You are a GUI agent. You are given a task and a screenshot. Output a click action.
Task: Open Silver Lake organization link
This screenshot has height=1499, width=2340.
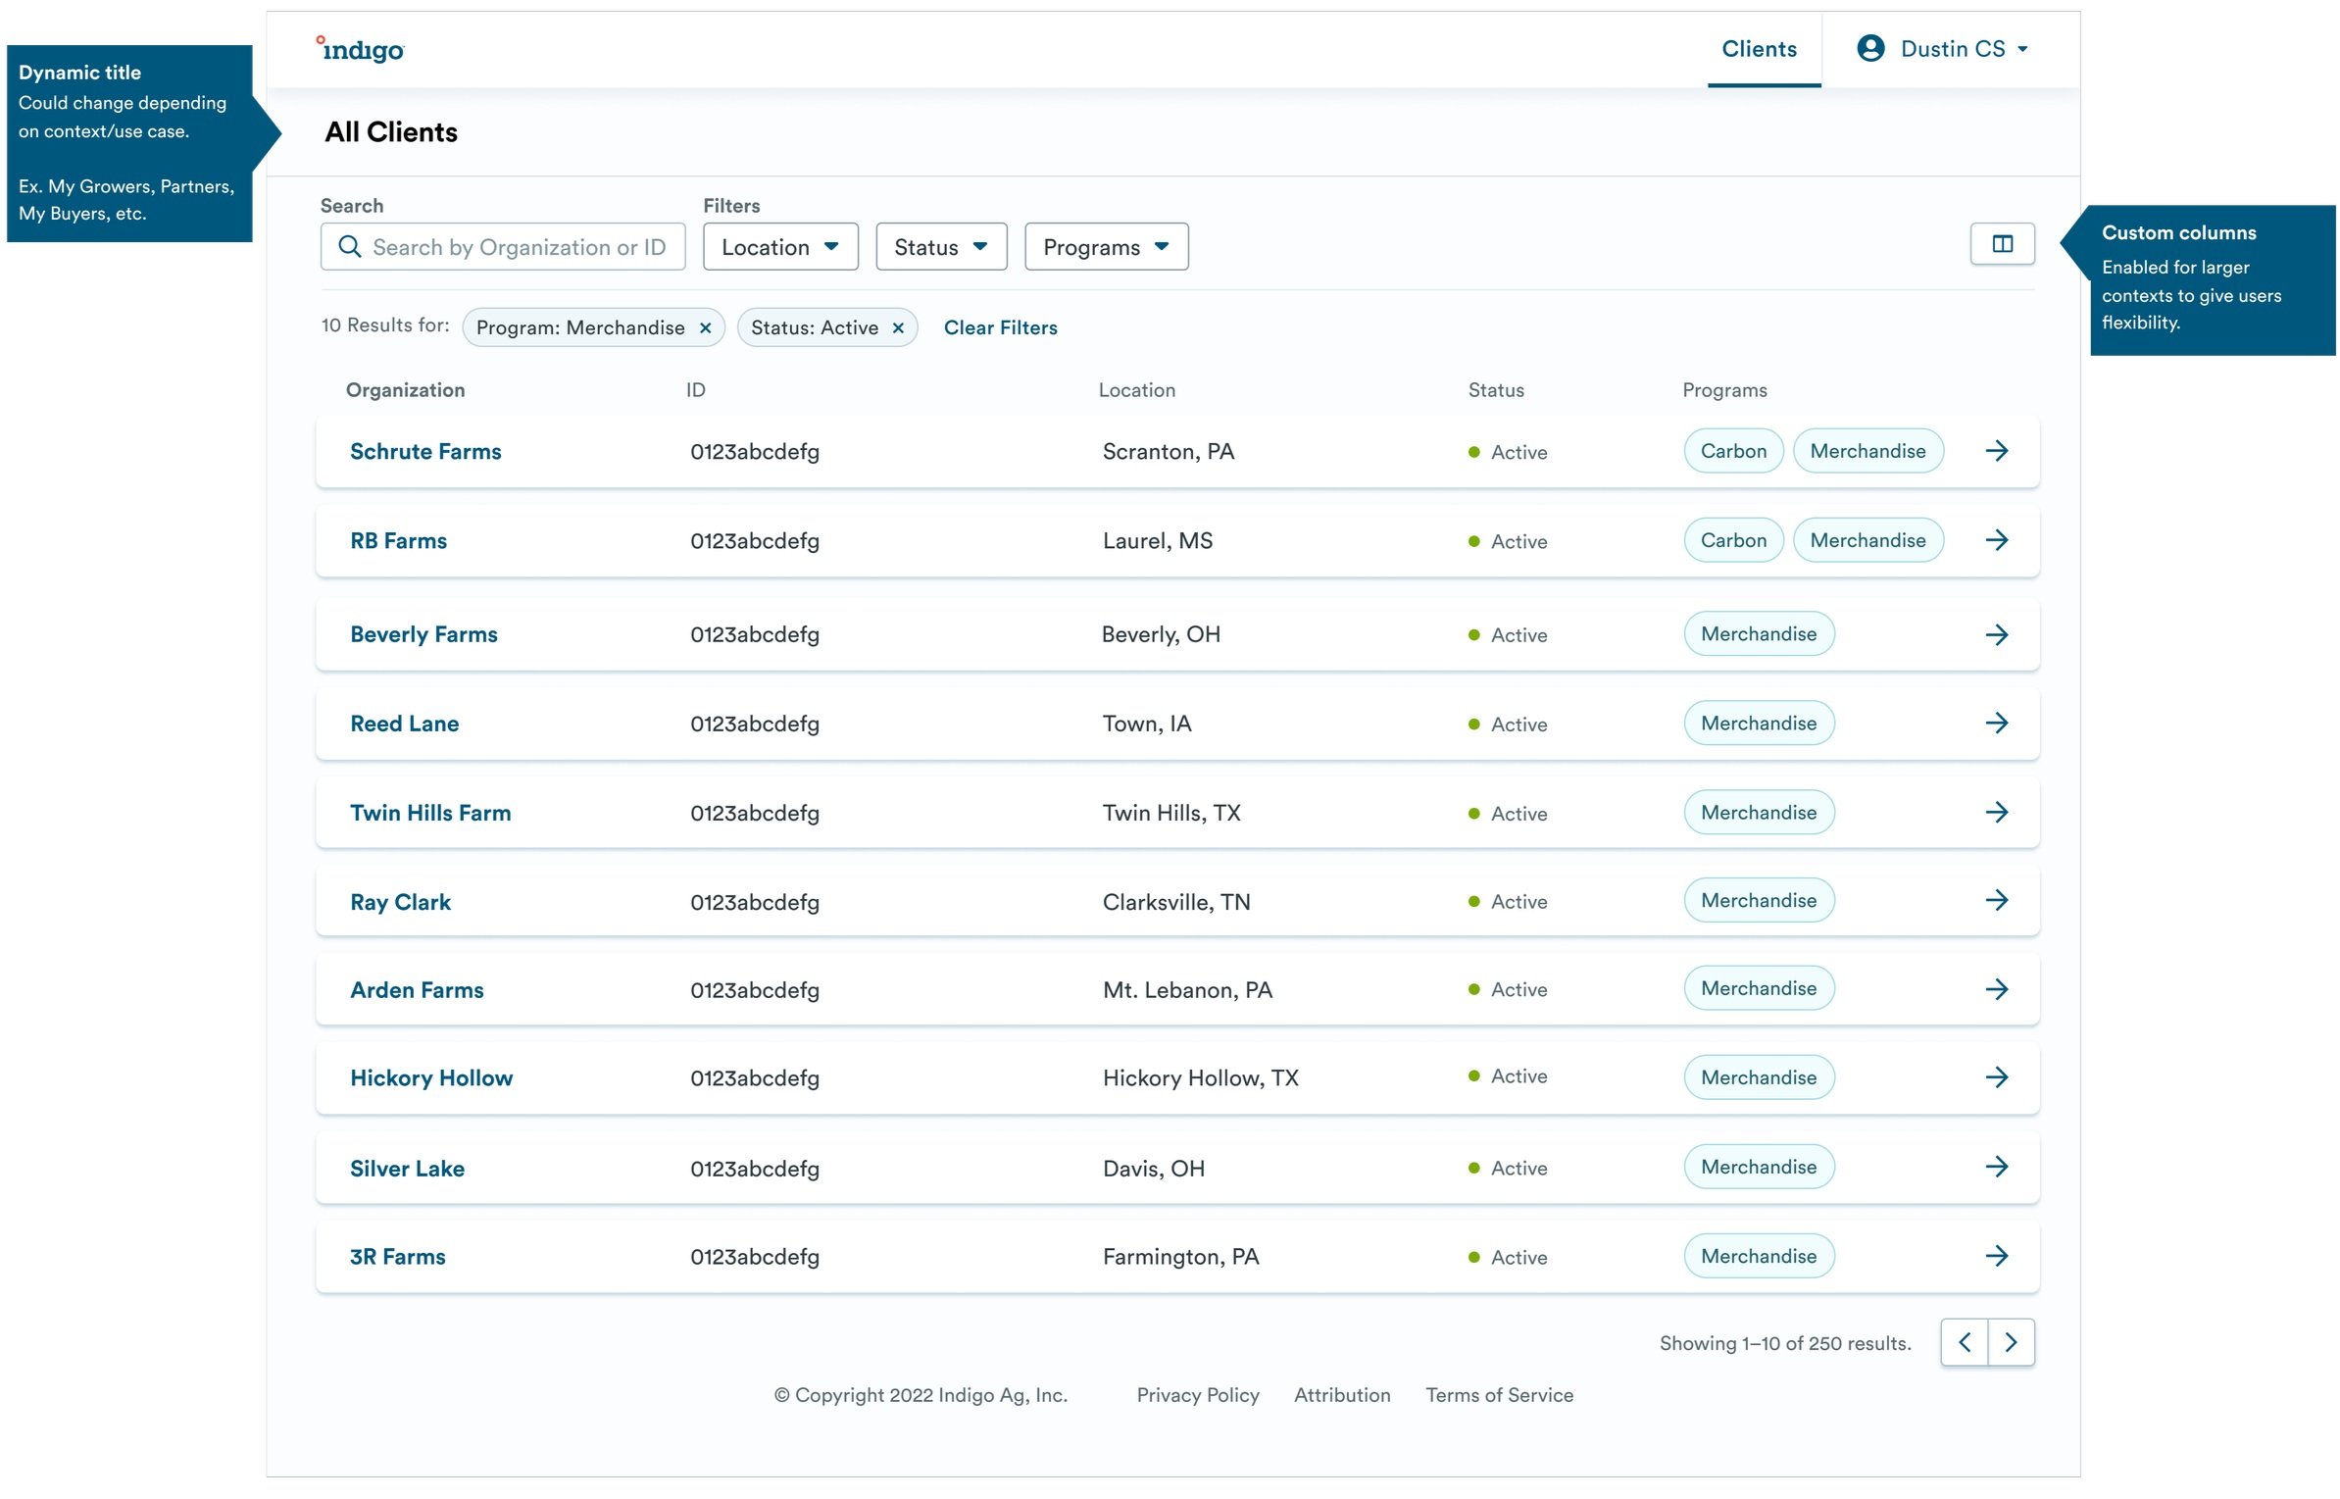pos(407,1170)
